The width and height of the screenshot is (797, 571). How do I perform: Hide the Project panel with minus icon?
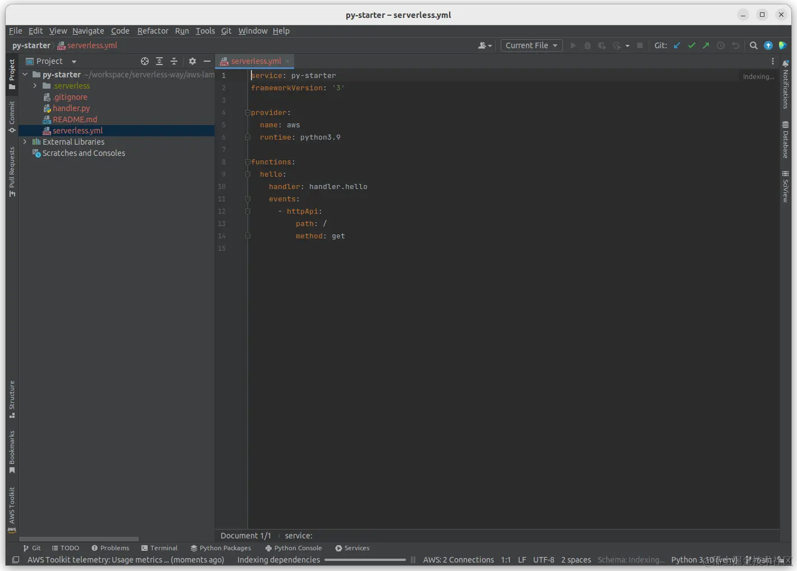207,61
